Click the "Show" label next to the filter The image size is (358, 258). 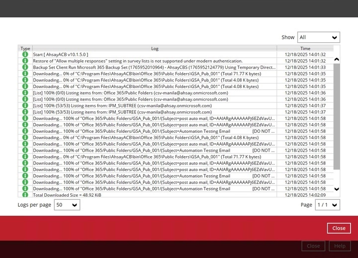[288, 37]
